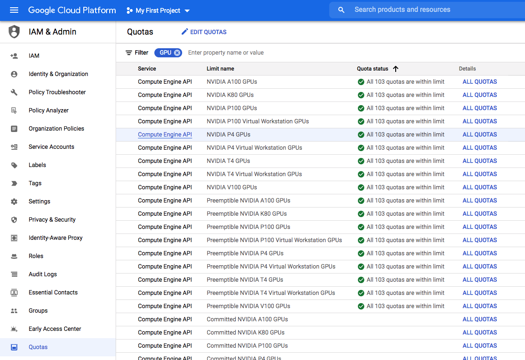Open ALL QUOTAS for NVIDIA P4 GPUs
Screen dimensions: 525x360
point(479,135)
